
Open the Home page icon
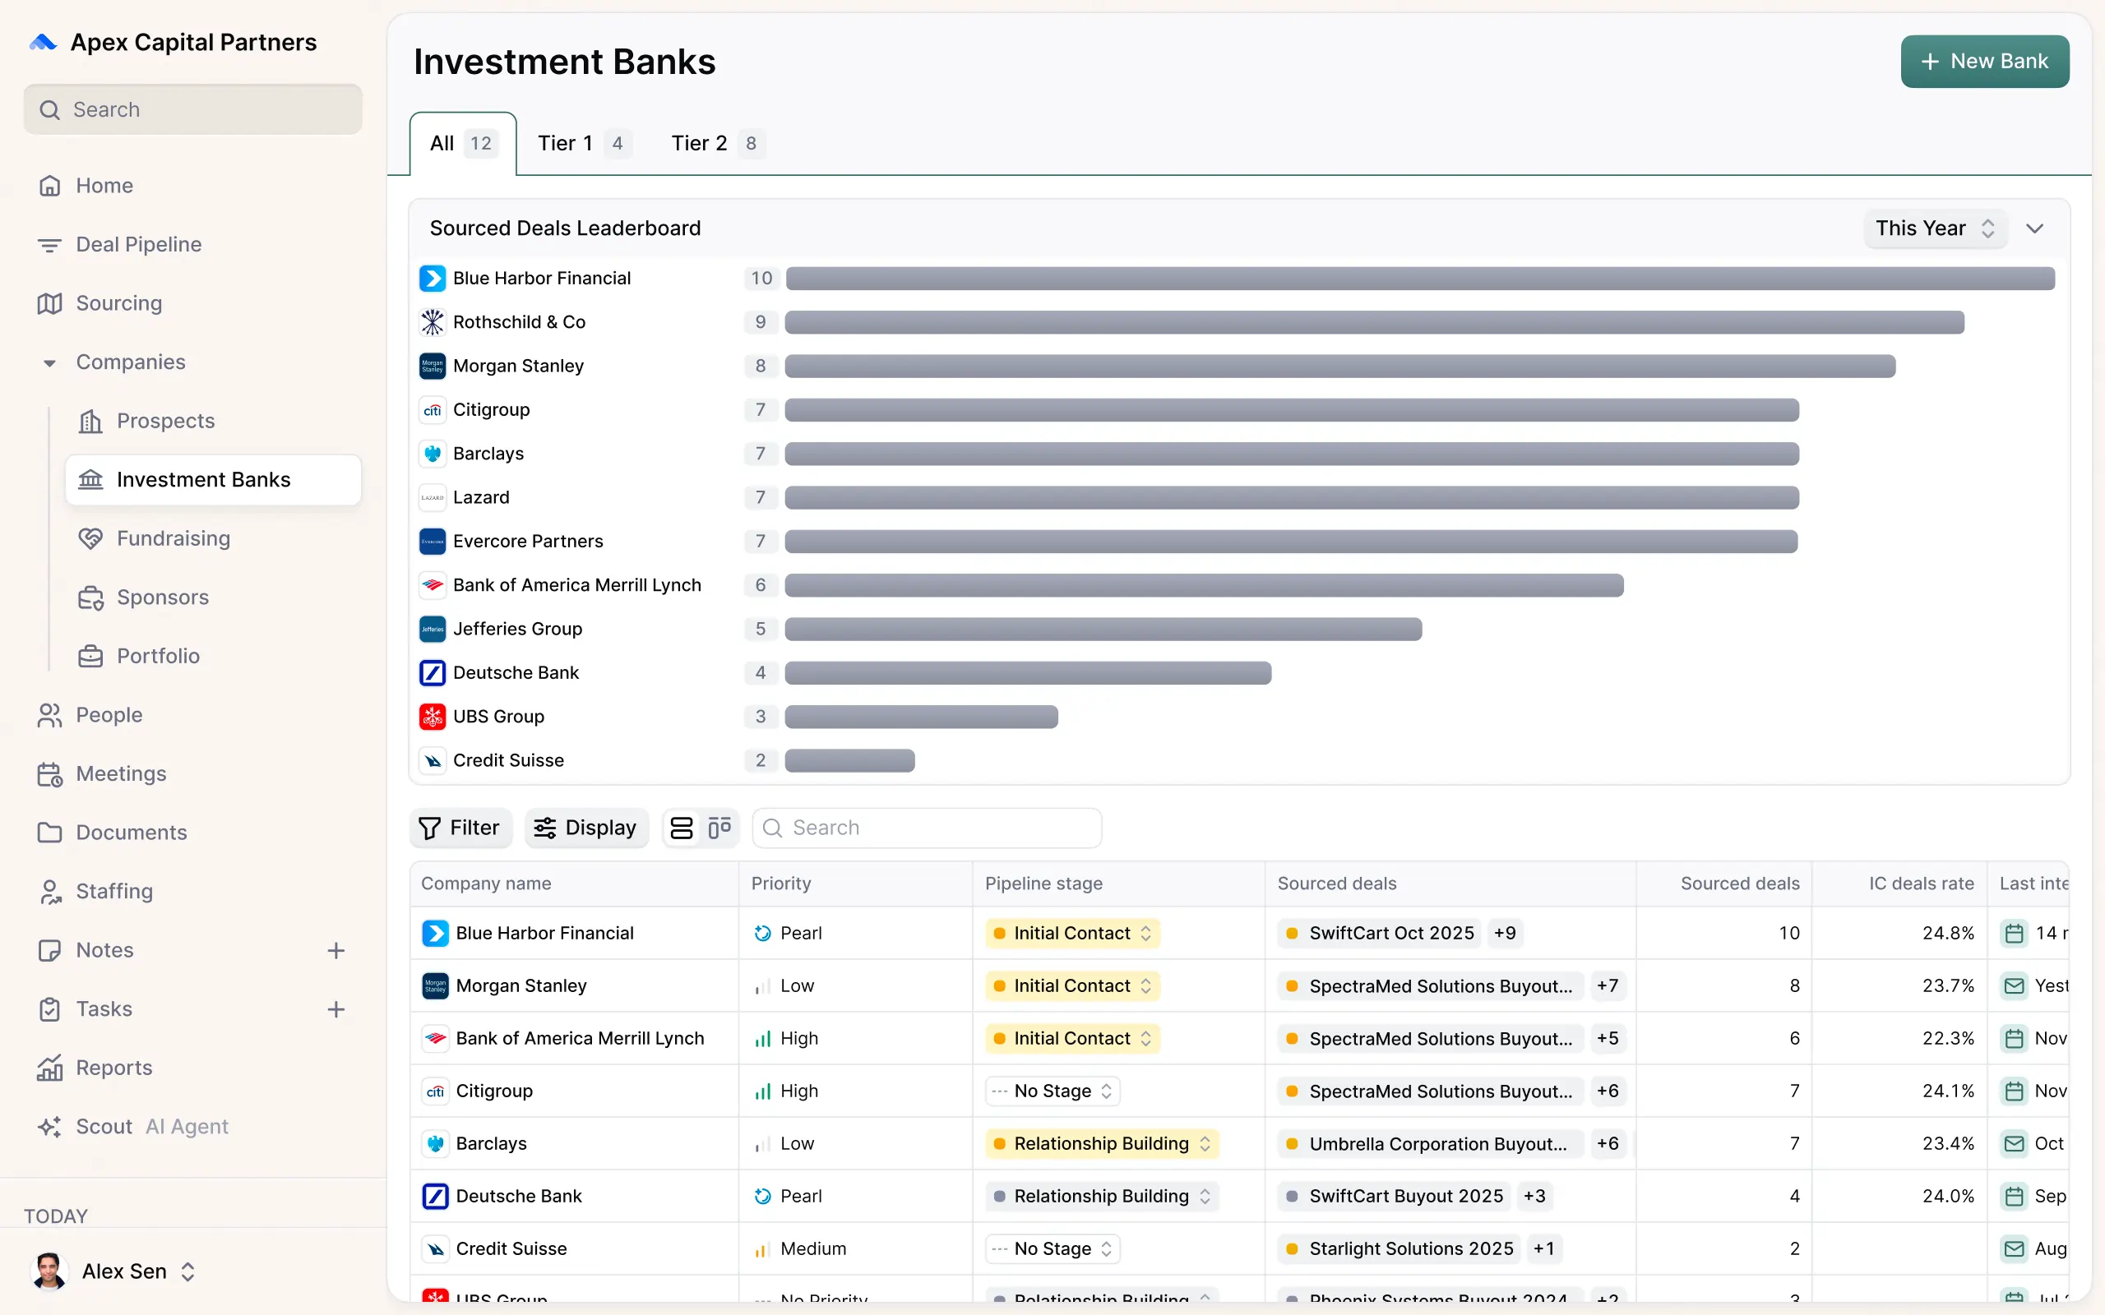49,185
